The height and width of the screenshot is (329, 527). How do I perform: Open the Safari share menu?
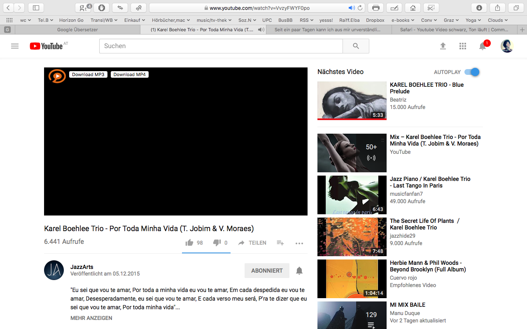(x=497, y=8)
